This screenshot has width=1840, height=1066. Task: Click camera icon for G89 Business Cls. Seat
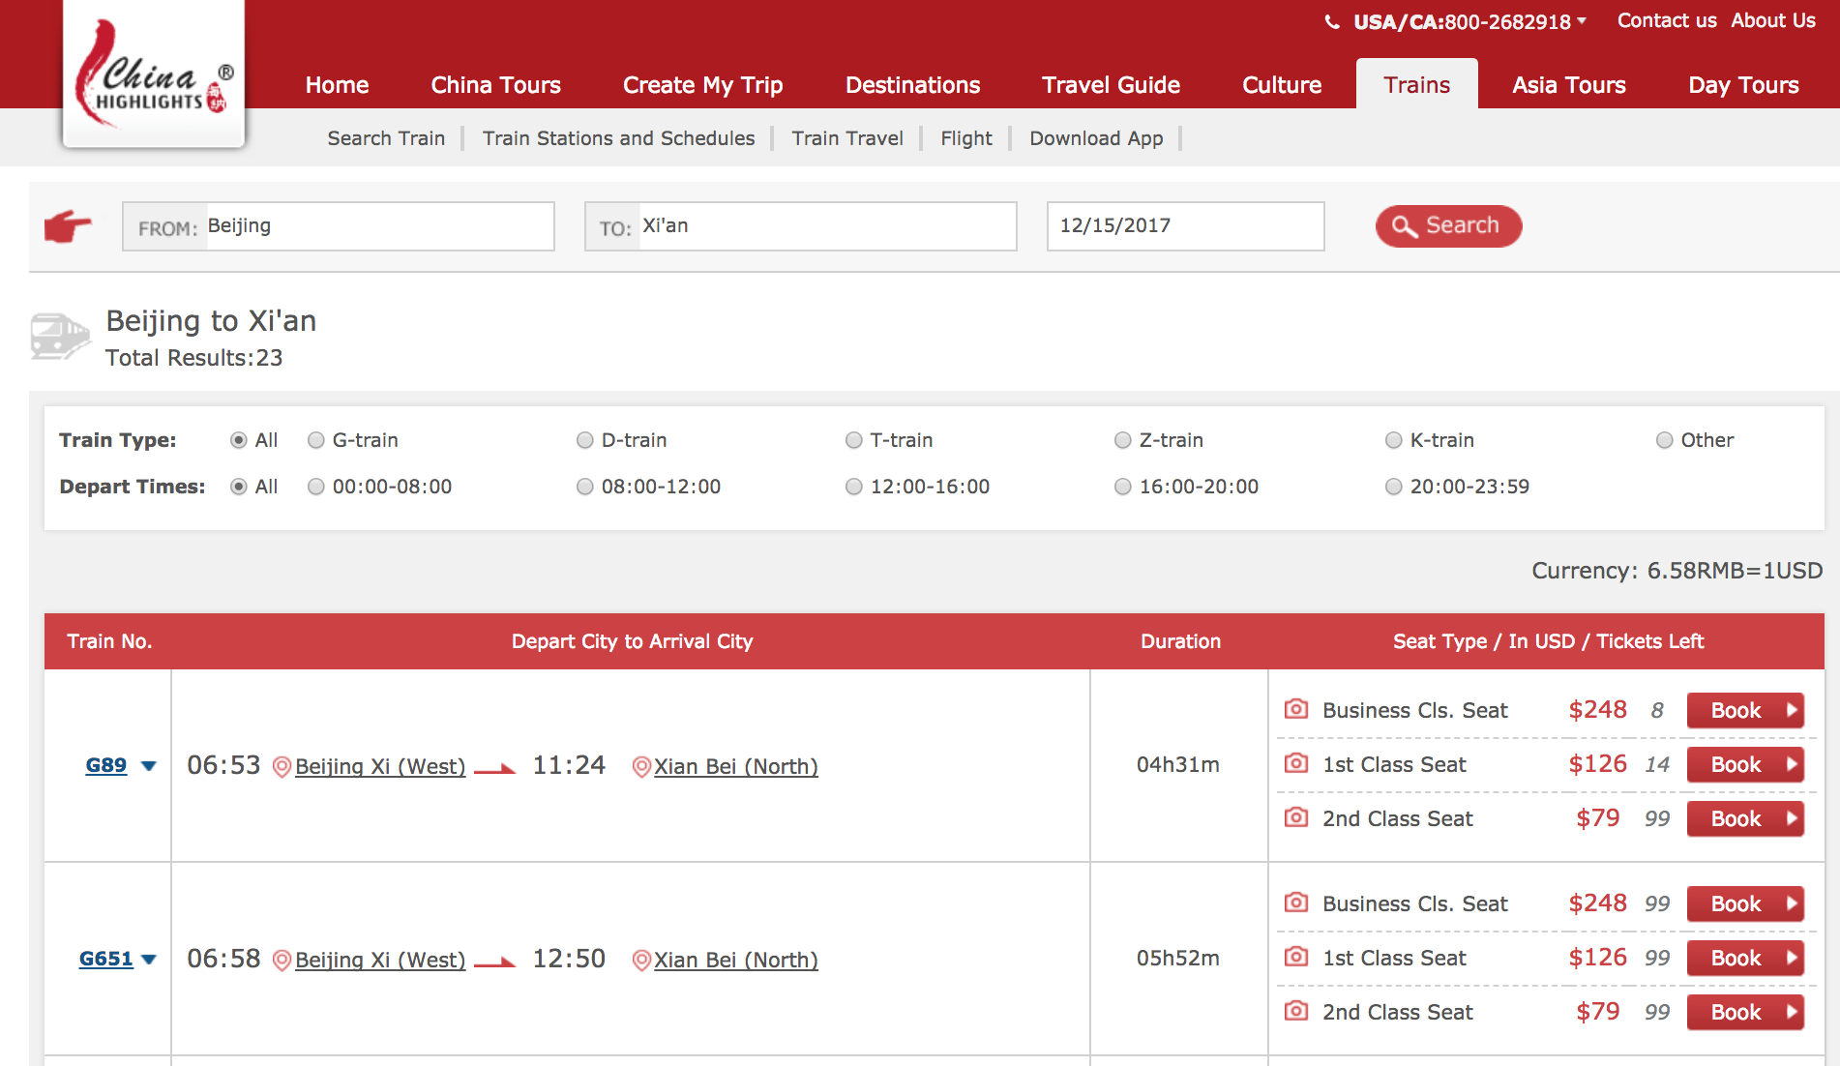(1296, 709)
